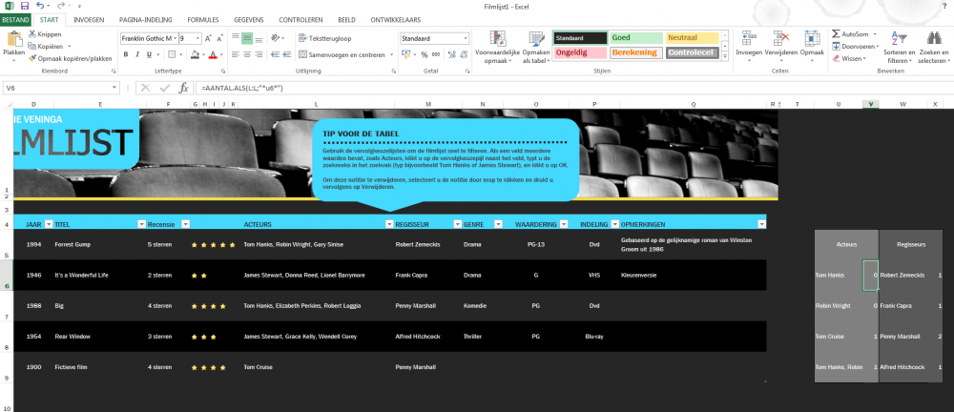Toggle underline formatting
Viewport: 954px width, 412px height.
click(149, 54)
